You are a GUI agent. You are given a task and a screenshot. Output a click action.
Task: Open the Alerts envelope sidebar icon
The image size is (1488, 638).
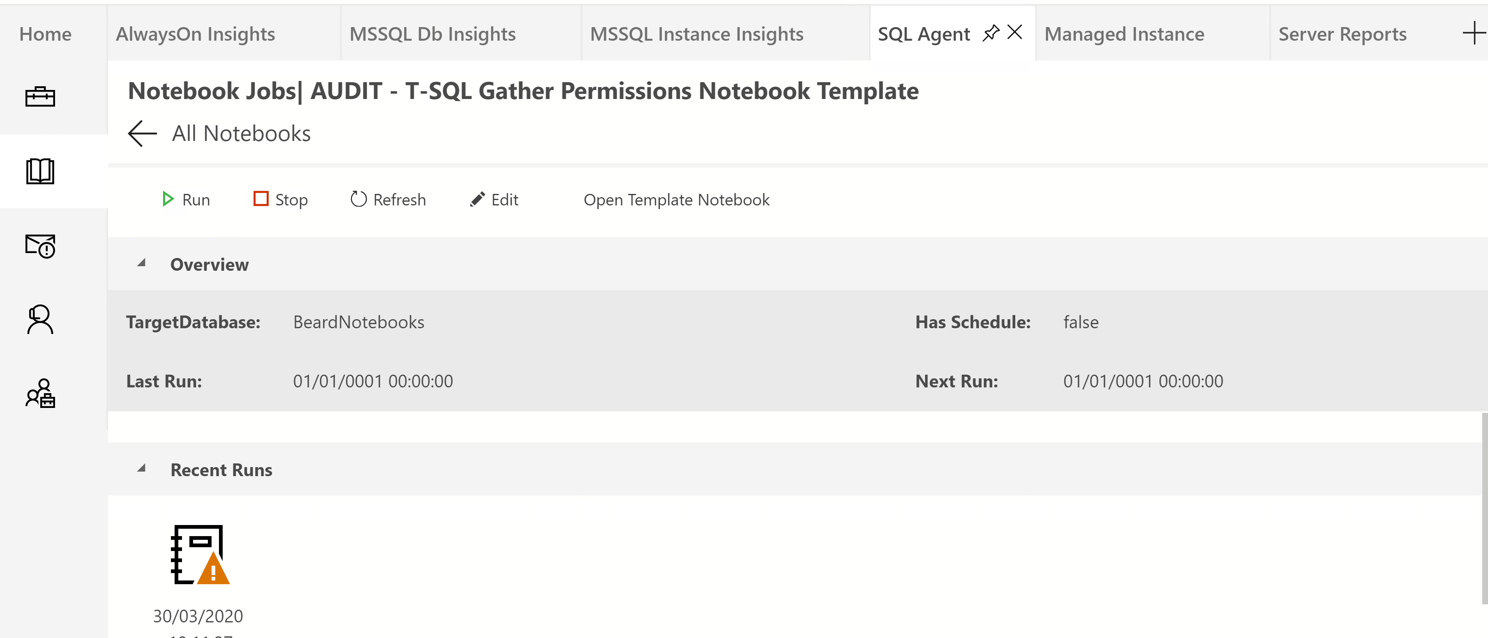(x=40, y=246)
